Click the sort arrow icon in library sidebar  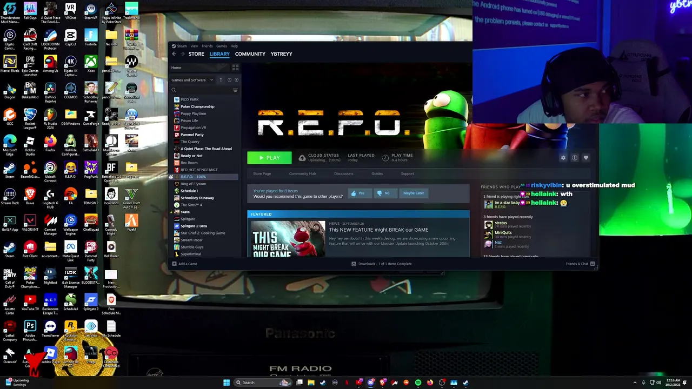pos(221,80)
